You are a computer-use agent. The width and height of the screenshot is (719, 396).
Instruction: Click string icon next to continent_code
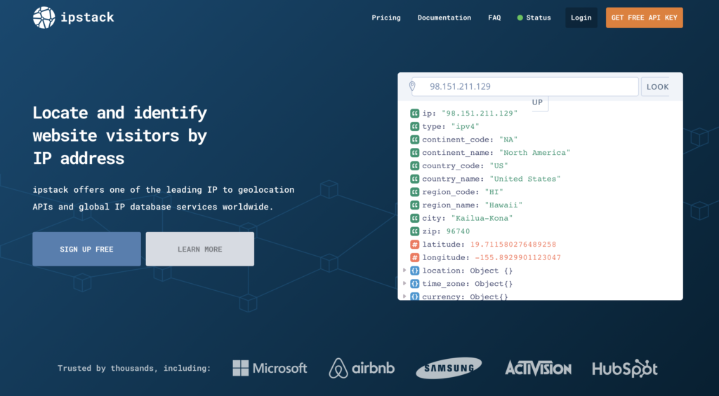[414, 139]
